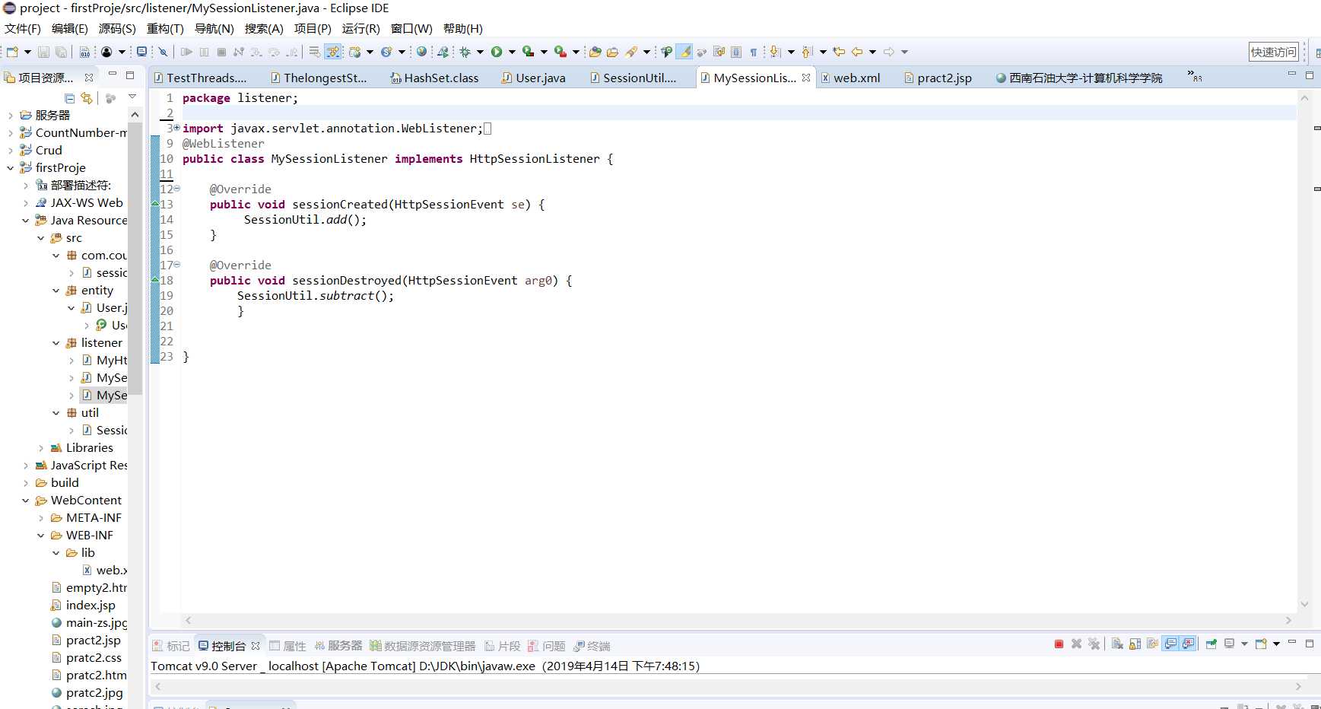The height and width of the screenshot is (709, 1321).
Task: Toggle Show Console on Standard Out
Action: click(1170, 644)
